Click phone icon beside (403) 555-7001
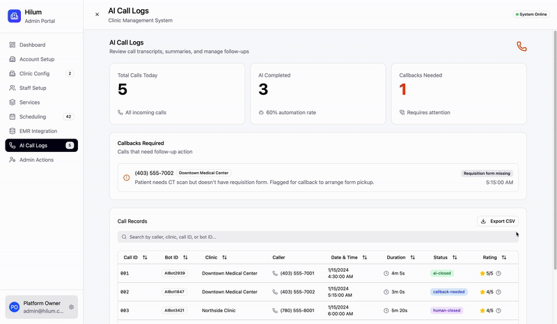This screenshot has width=557, height=324. click(275, 273)
